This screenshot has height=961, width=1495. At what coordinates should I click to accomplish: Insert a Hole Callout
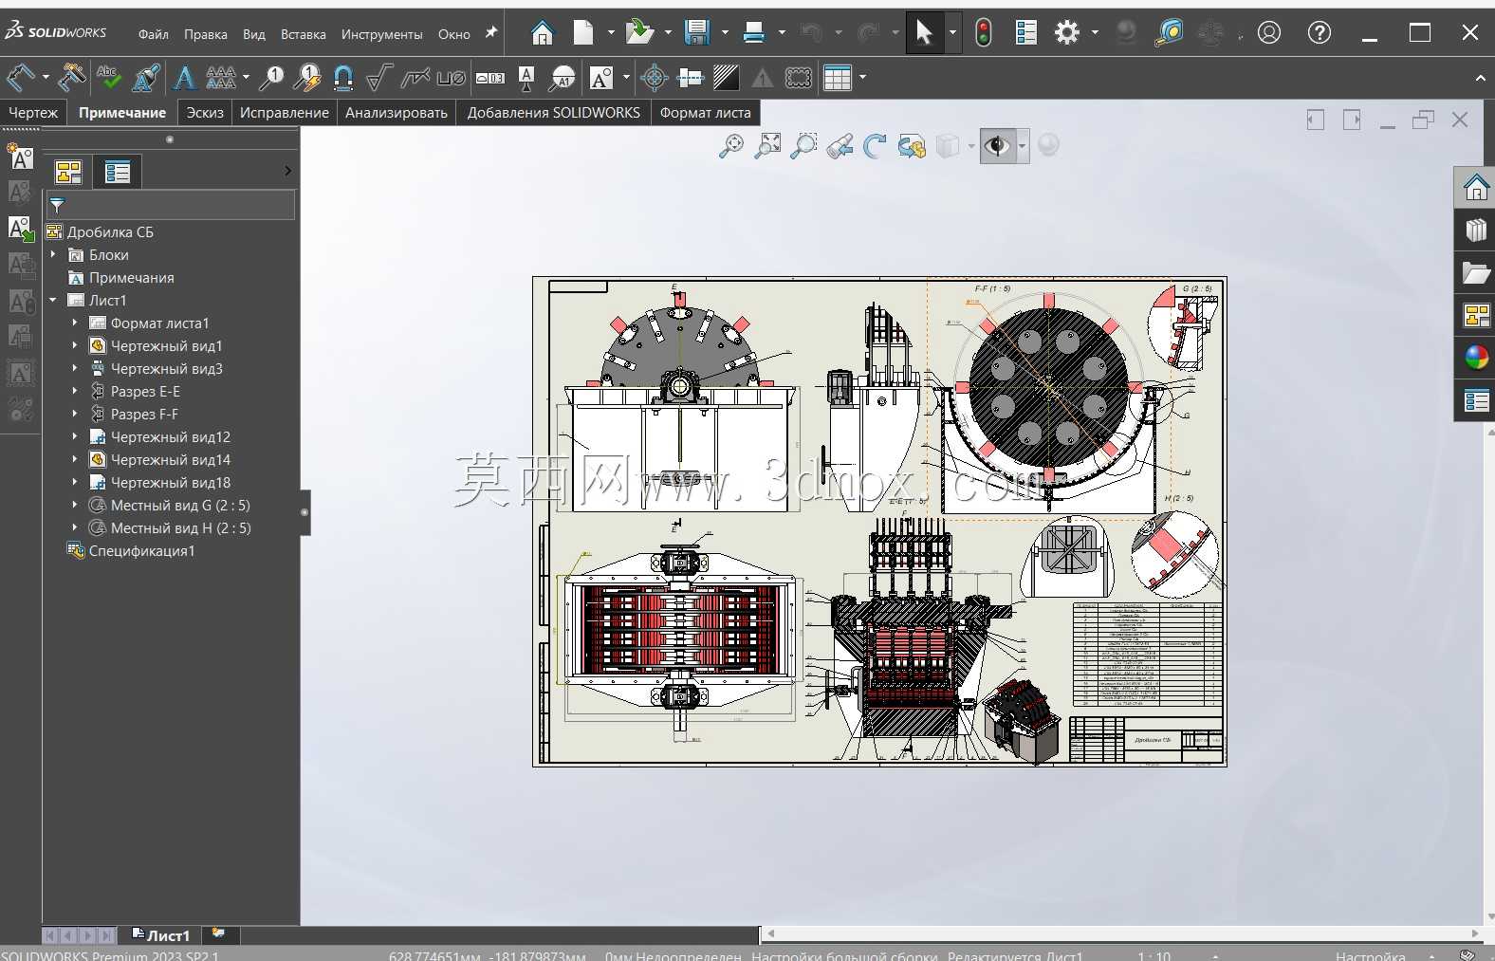click(x=451, y=78)
